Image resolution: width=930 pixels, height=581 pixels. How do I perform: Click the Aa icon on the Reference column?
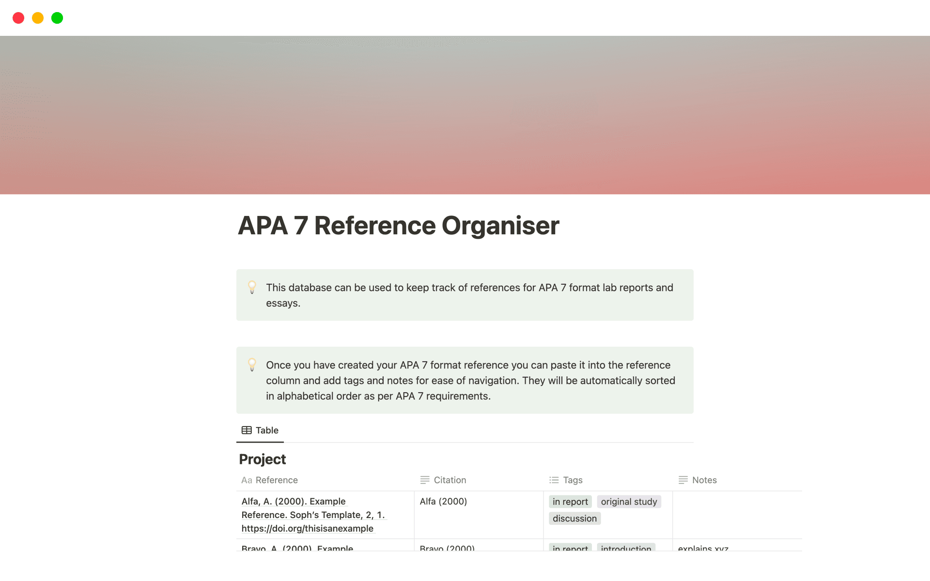tap(247, 480)
